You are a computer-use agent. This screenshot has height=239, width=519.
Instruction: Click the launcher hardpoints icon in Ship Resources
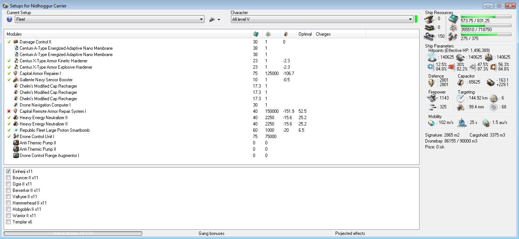[x=430, y=27]
